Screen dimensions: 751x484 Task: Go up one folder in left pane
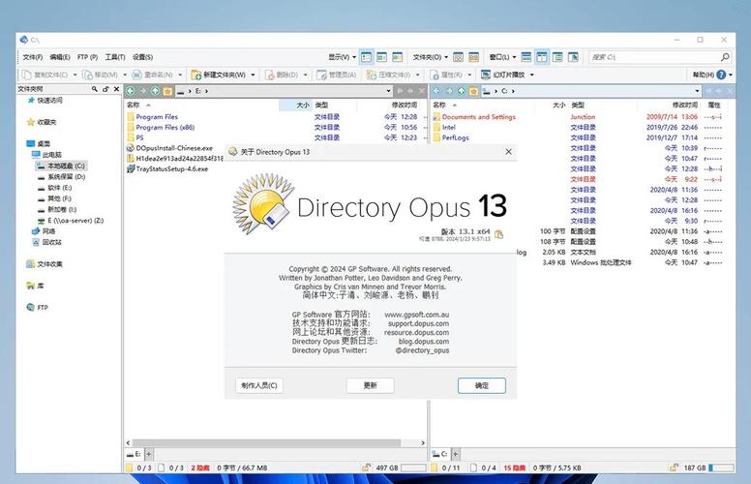pos(156,91)
